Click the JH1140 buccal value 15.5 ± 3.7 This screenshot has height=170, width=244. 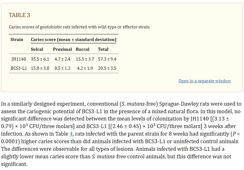click(x=85, y=59)
